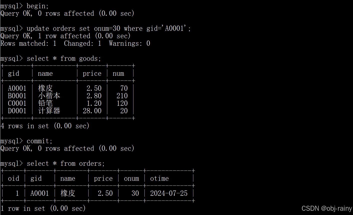Click the goods table 'price' header

coord(92,73)
